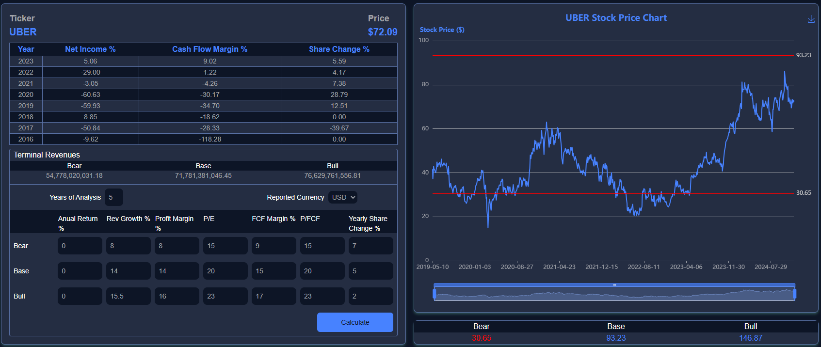Click the Base FCF Margin % input
The image size is (821, 347).
[x=274, y=271]
